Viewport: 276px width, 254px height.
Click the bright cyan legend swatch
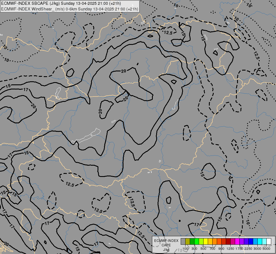click(260, 242)
